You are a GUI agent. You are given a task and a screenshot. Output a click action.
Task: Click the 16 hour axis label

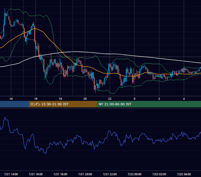click(36, 99)
